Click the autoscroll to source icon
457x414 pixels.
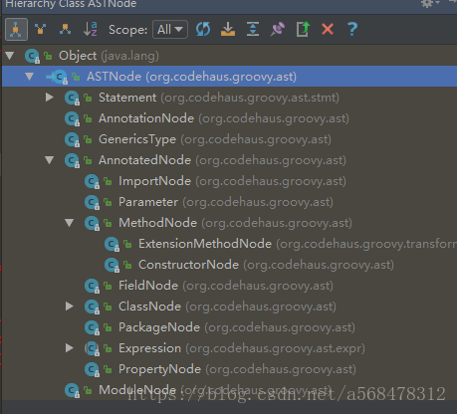pos(228,29)
